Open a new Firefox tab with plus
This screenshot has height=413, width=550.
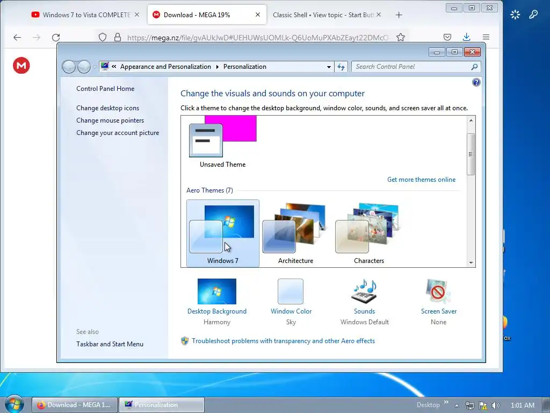(x=399, y=15)
